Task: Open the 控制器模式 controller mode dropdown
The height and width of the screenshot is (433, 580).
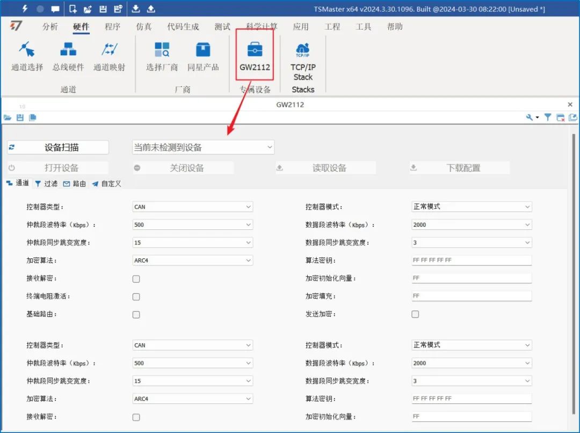Action: pyautogui.click(x=472, y=206)
